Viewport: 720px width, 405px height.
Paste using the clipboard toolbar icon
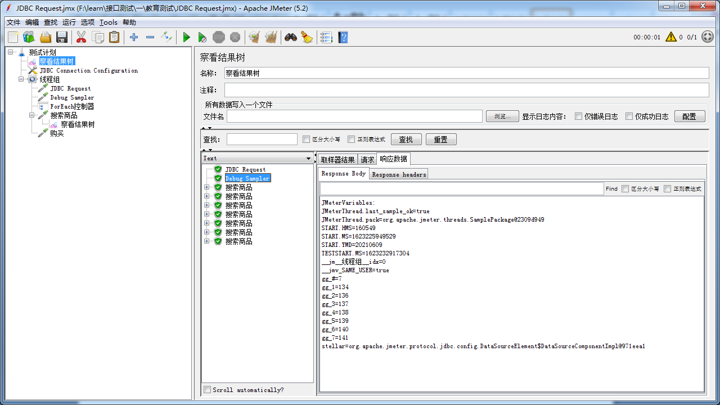click(x=114, y=37)
